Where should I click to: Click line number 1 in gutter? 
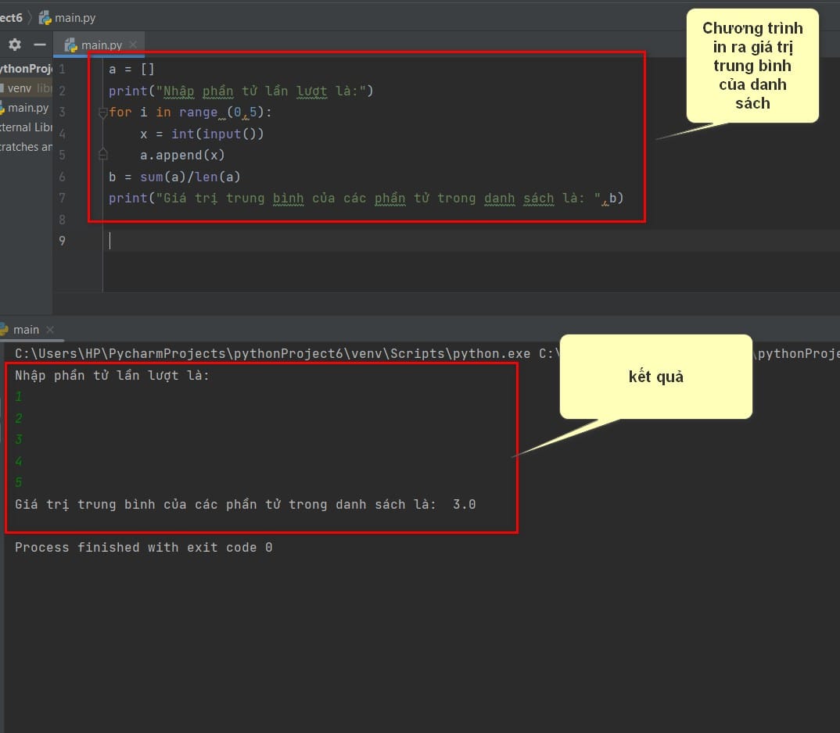coord(62,69)
